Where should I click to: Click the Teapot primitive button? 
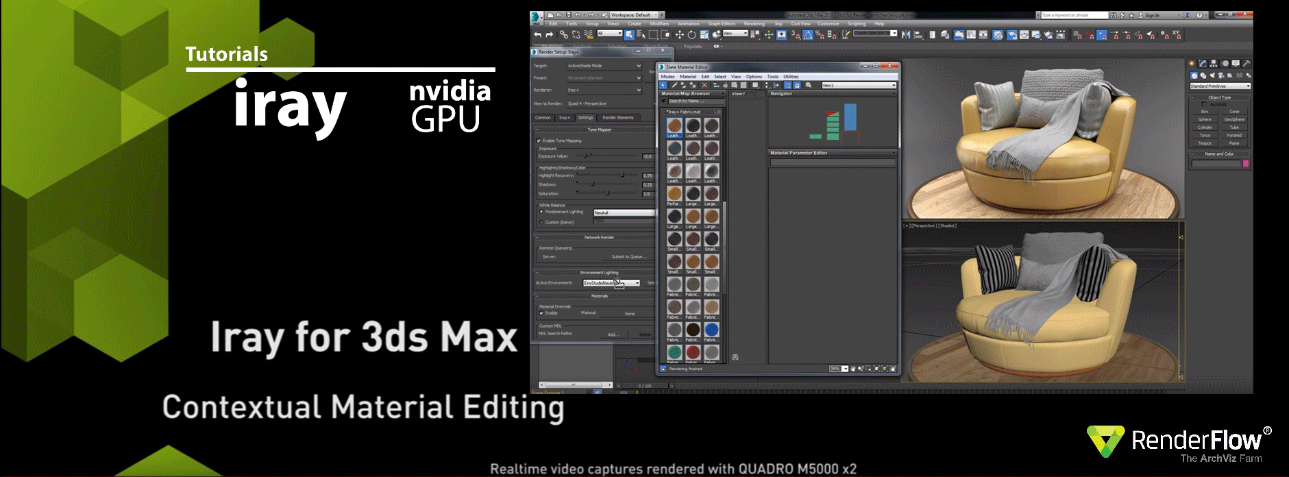[1205, 143]
